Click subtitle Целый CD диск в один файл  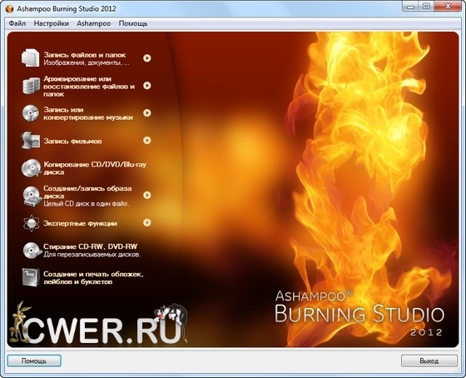87,204
